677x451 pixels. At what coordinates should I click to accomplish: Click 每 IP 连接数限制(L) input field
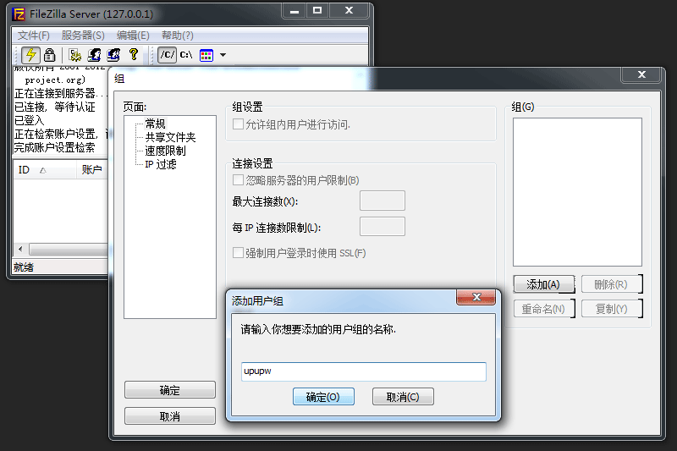pos(383,227)
